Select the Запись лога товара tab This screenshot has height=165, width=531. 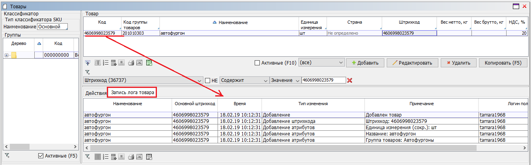coord(132,93)
